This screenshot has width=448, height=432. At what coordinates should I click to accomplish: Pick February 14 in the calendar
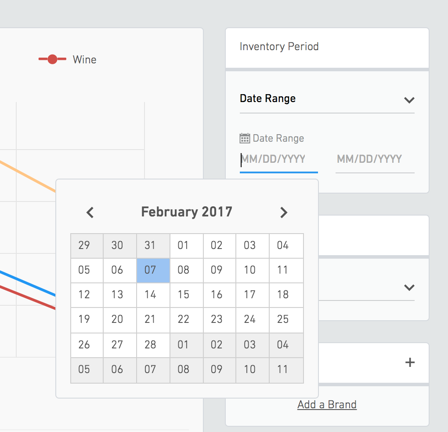pos(150,295)
